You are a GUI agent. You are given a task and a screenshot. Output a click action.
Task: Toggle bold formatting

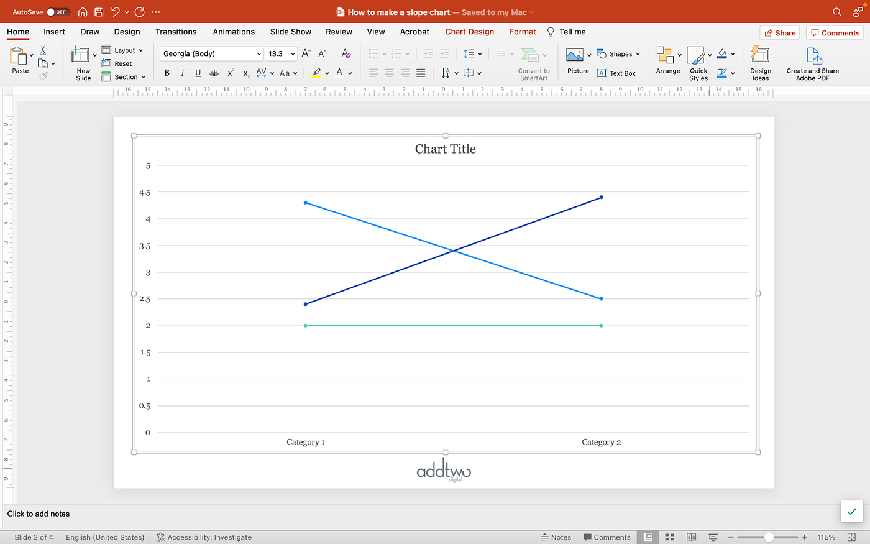[x=167, y=73]
